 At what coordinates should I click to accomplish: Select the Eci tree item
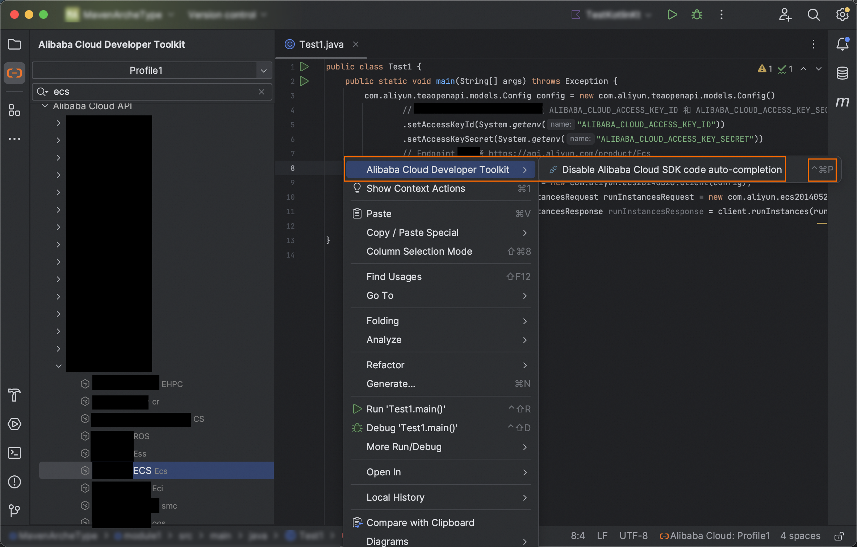click(156, 488)
